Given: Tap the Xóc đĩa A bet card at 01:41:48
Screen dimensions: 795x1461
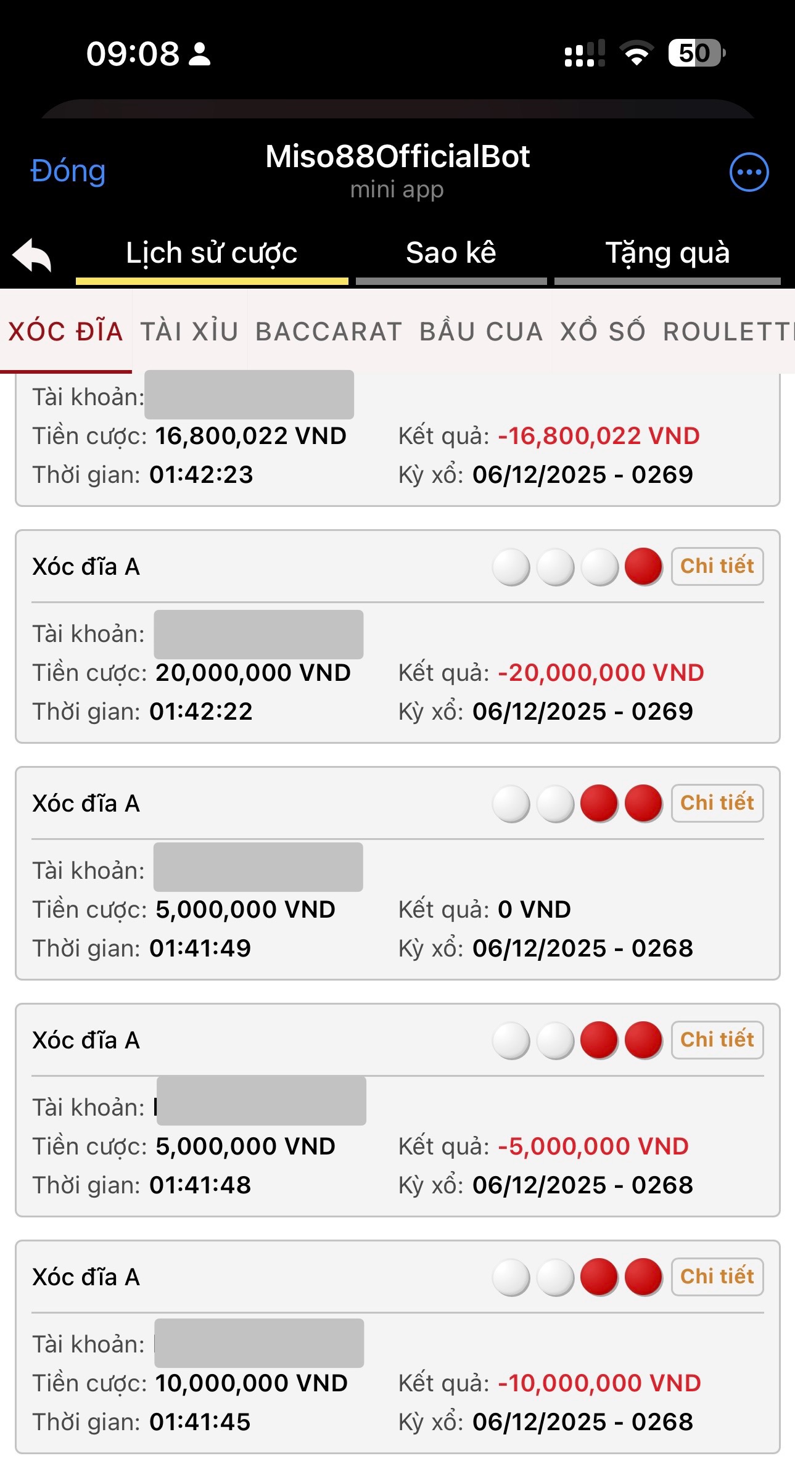Looking at the screenshot, I should [397, 1110].
